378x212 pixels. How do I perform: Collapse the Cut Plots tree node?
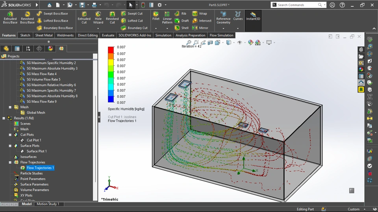coord(10,135)
